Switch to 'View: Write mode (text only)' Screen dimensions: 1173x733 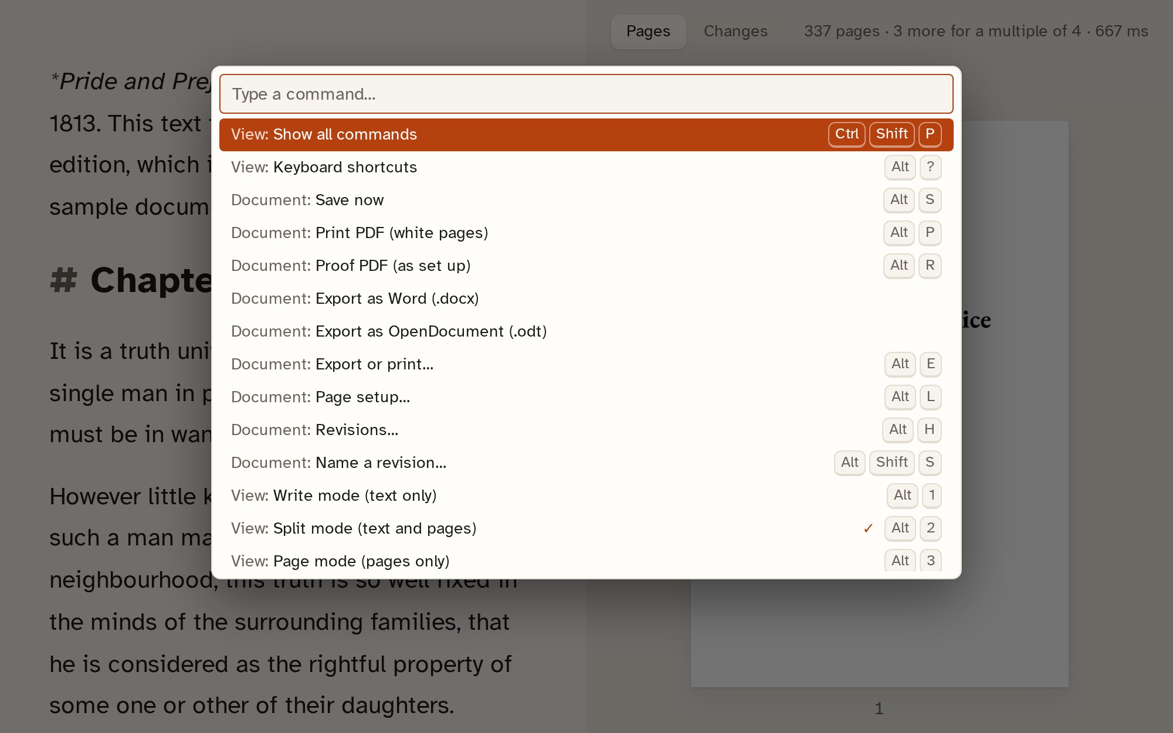point(586,496)
